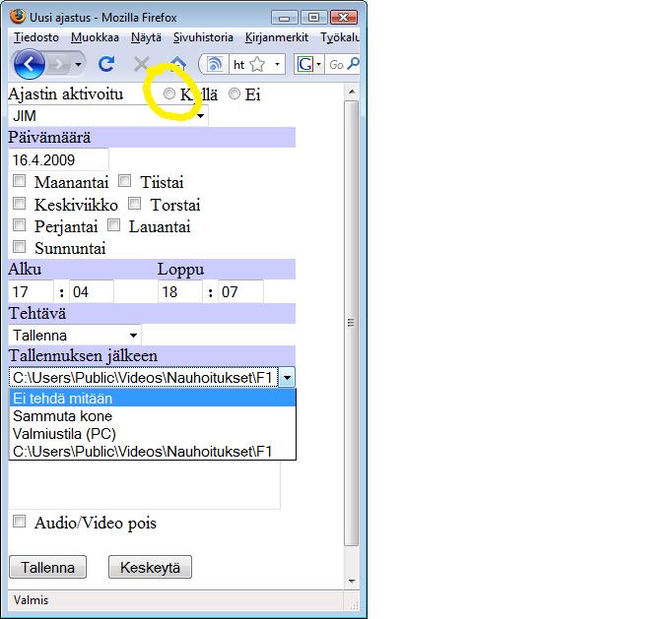Check the Sunnuntai checkbox
670x619 pixels.
coord(20,247)
